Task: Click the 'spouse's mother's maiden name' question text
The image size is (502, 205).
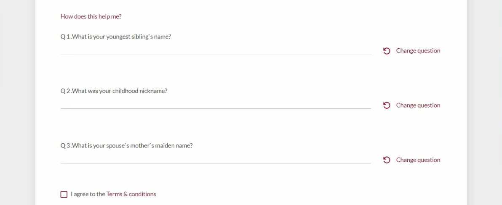Action: point(133,146)
